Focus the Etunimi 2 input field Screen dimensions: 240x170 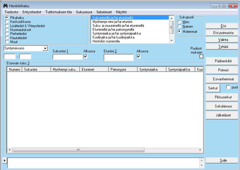click(119, 57)
